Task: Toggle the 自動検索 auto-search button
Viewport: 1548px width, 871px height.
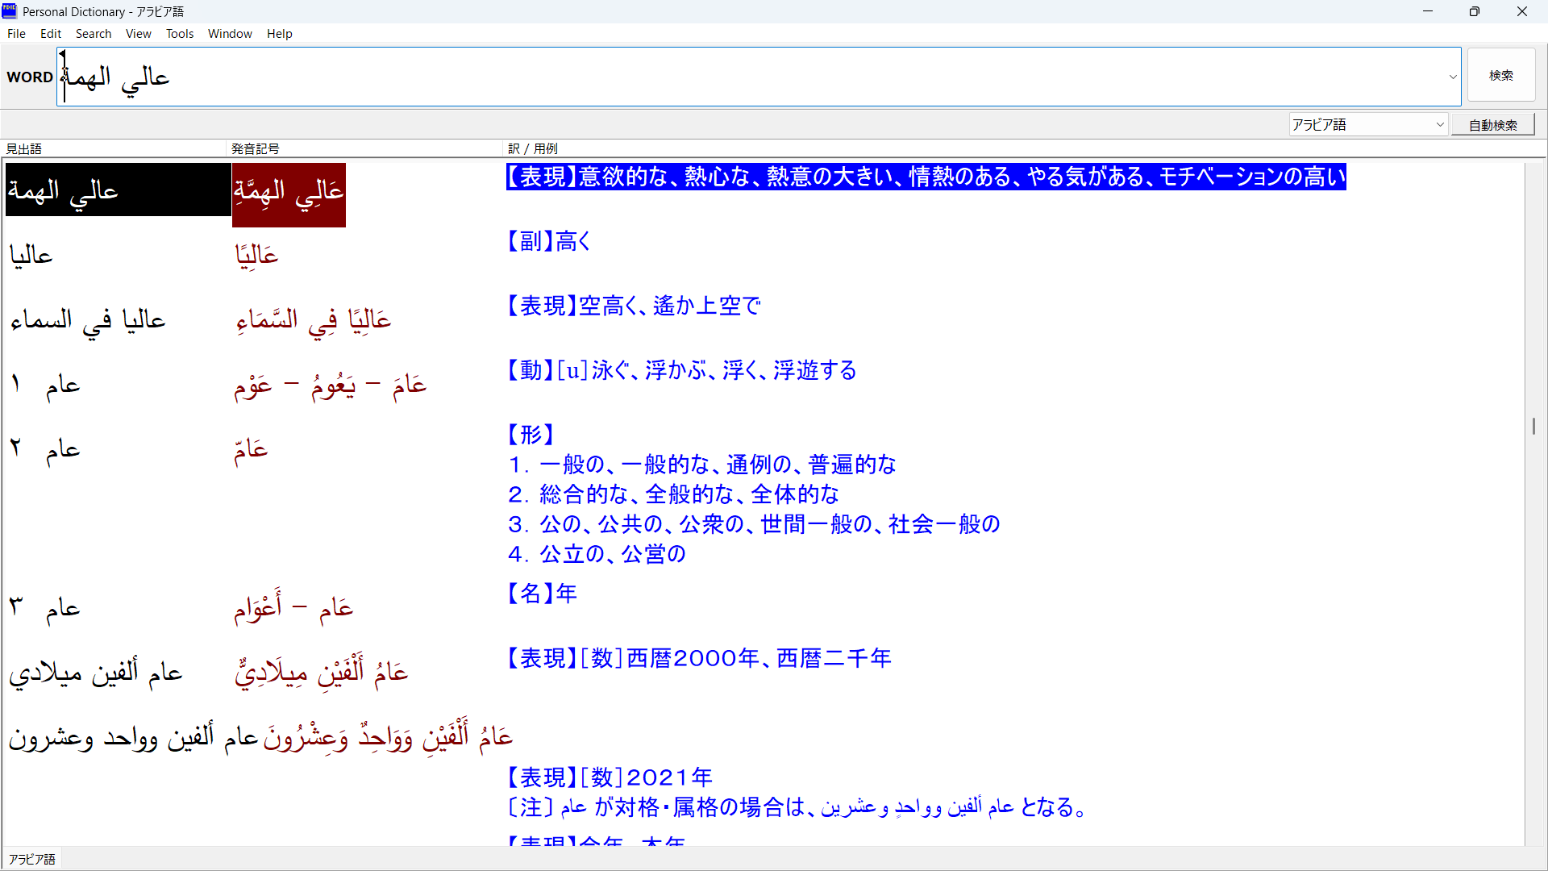Action: pos(1492,125)
